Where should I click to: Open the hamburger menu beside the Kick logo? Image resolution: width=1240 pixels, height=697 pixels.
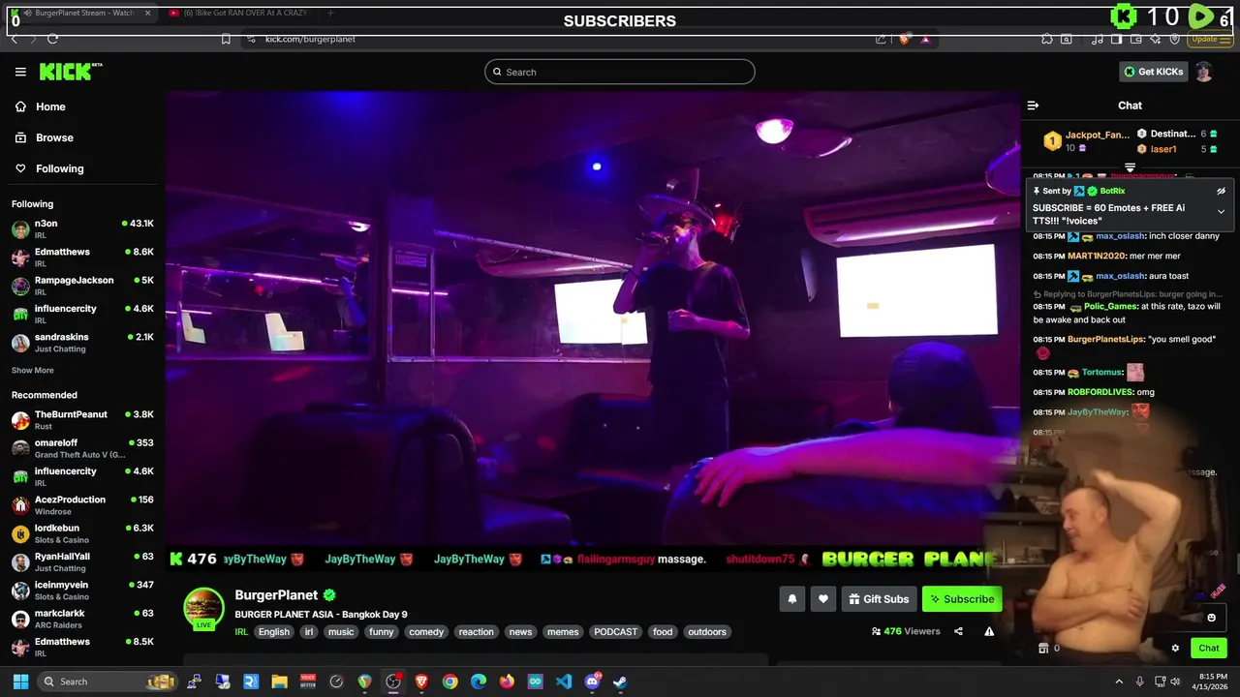click(20, 72)
